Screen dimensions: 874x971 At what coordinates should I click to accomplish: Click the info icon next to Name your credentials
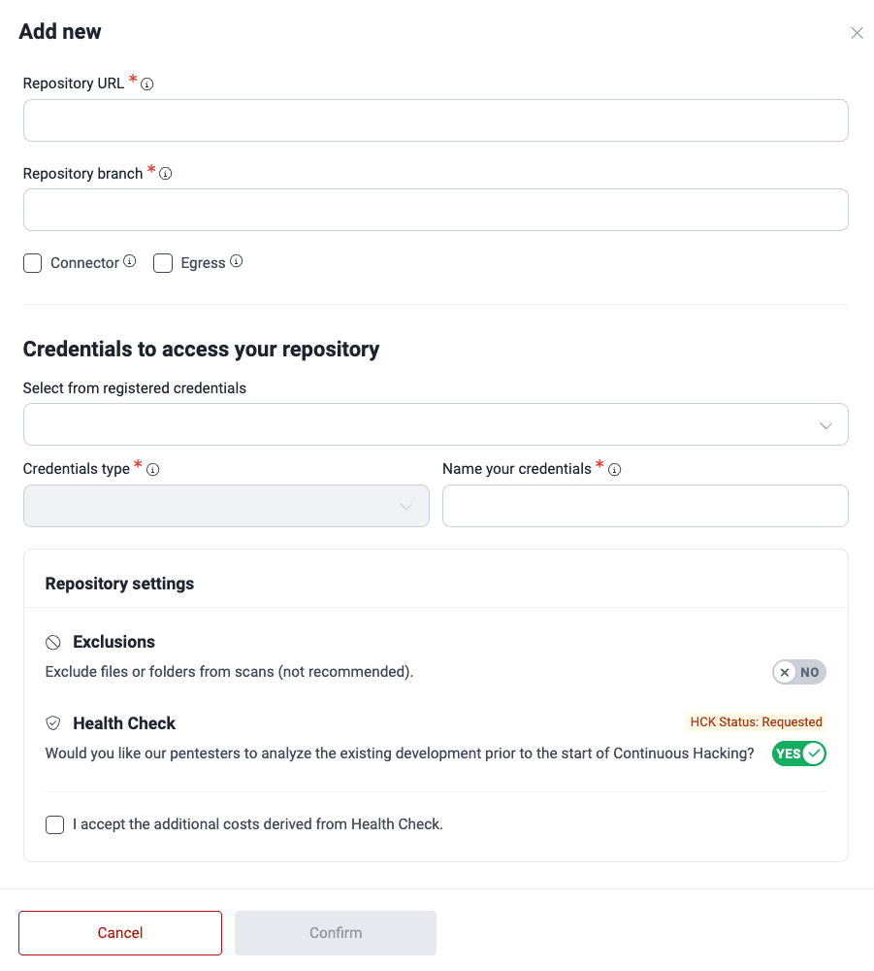615,469
